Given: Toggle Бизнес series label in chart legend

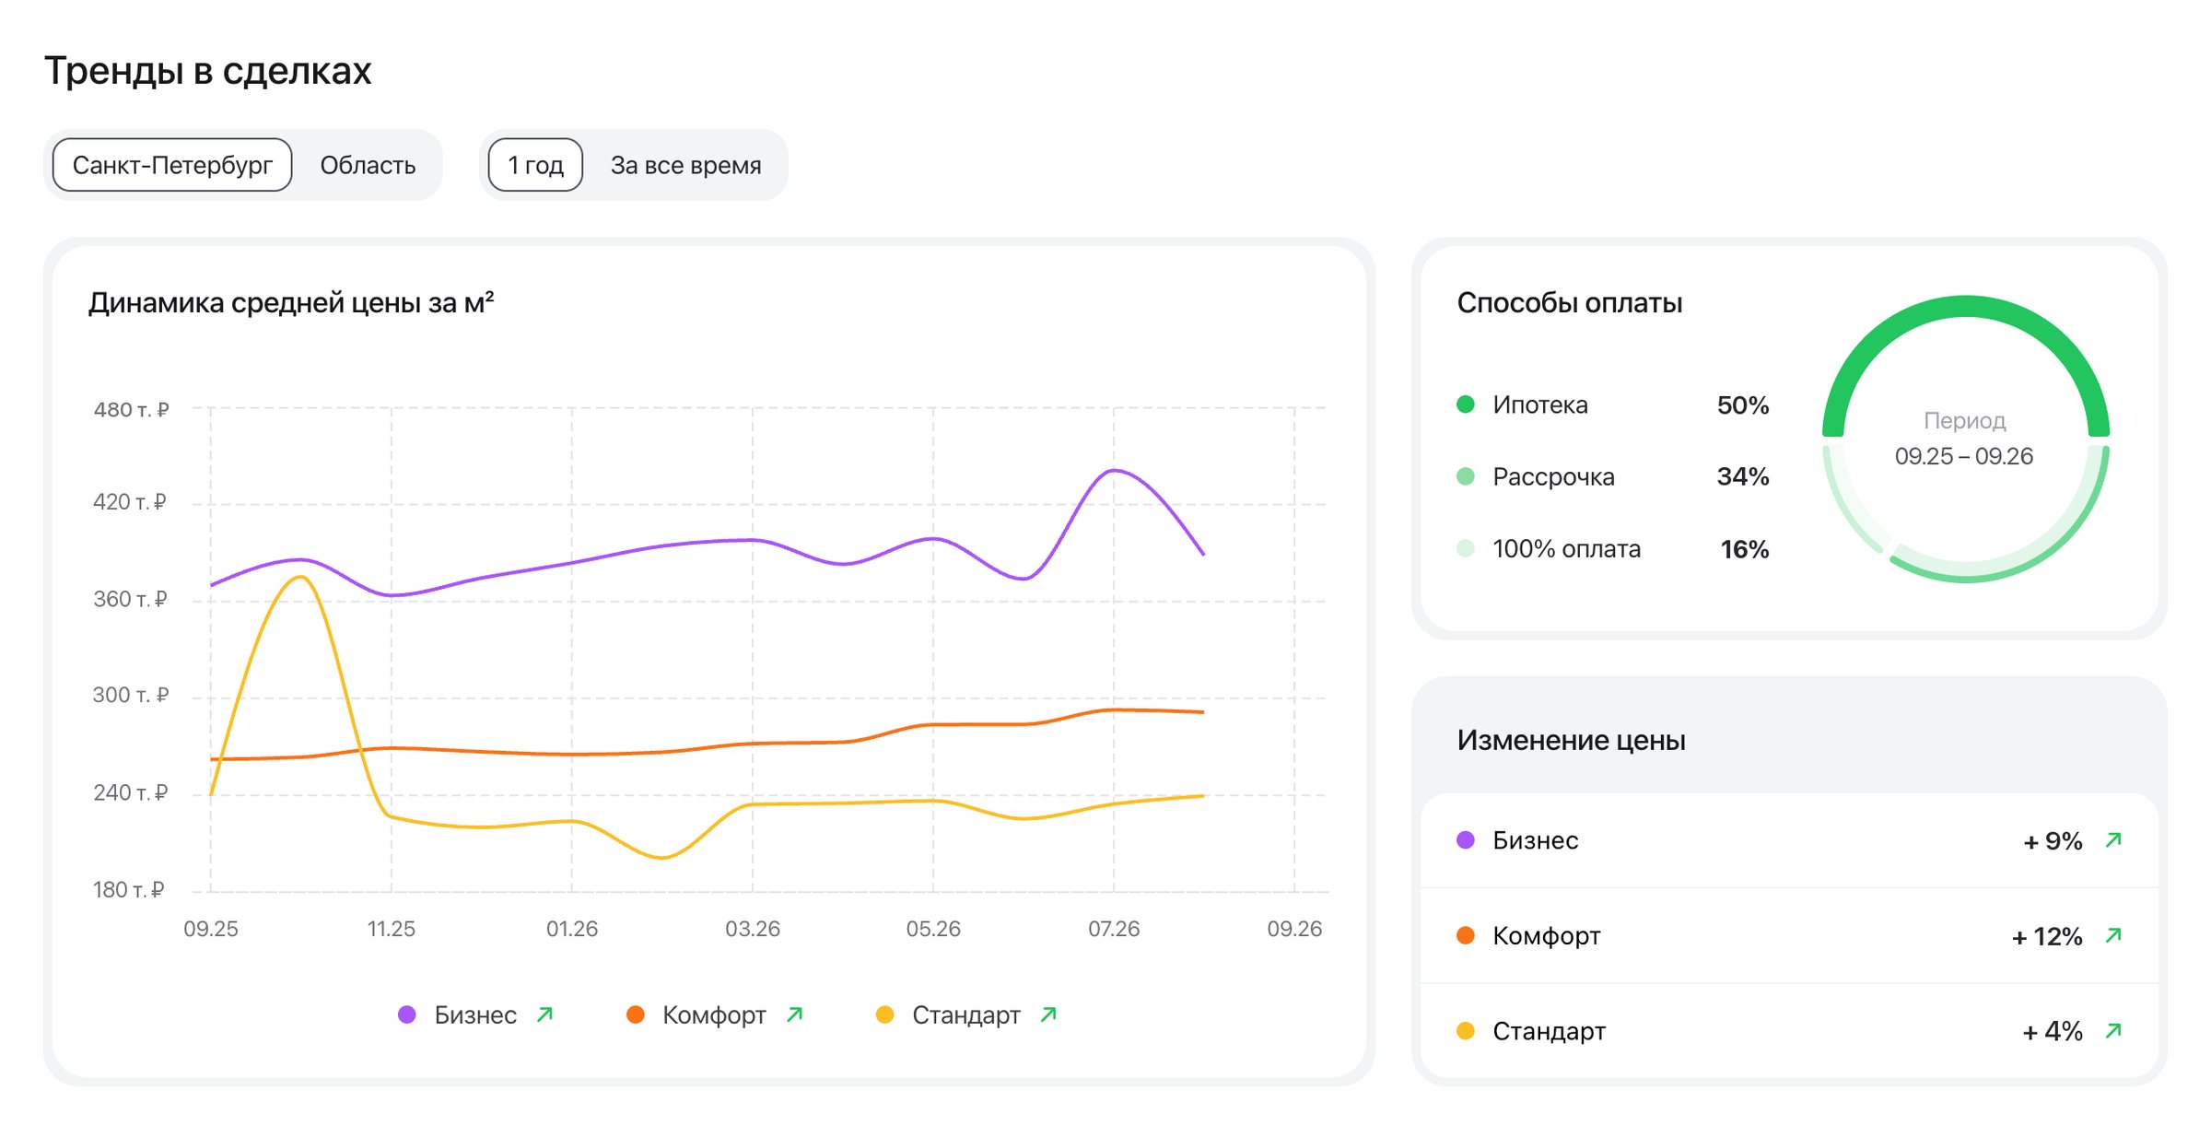Looking at the screenshot, I should [475, 1015].
